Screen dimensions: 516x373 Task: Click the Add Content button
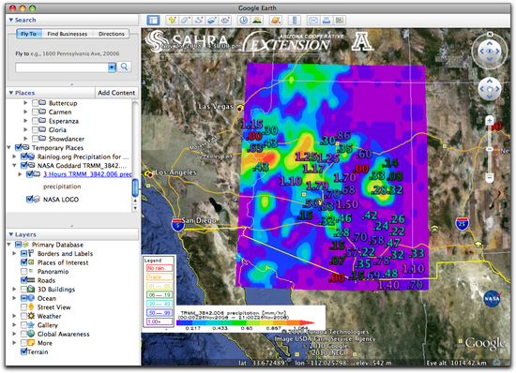pos(116,93)
